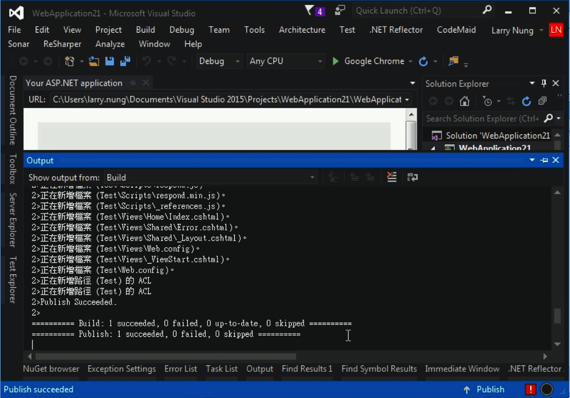Switch to the Immediate Window tab
This screenshot has width=570, height=398.
click(462, 369)
